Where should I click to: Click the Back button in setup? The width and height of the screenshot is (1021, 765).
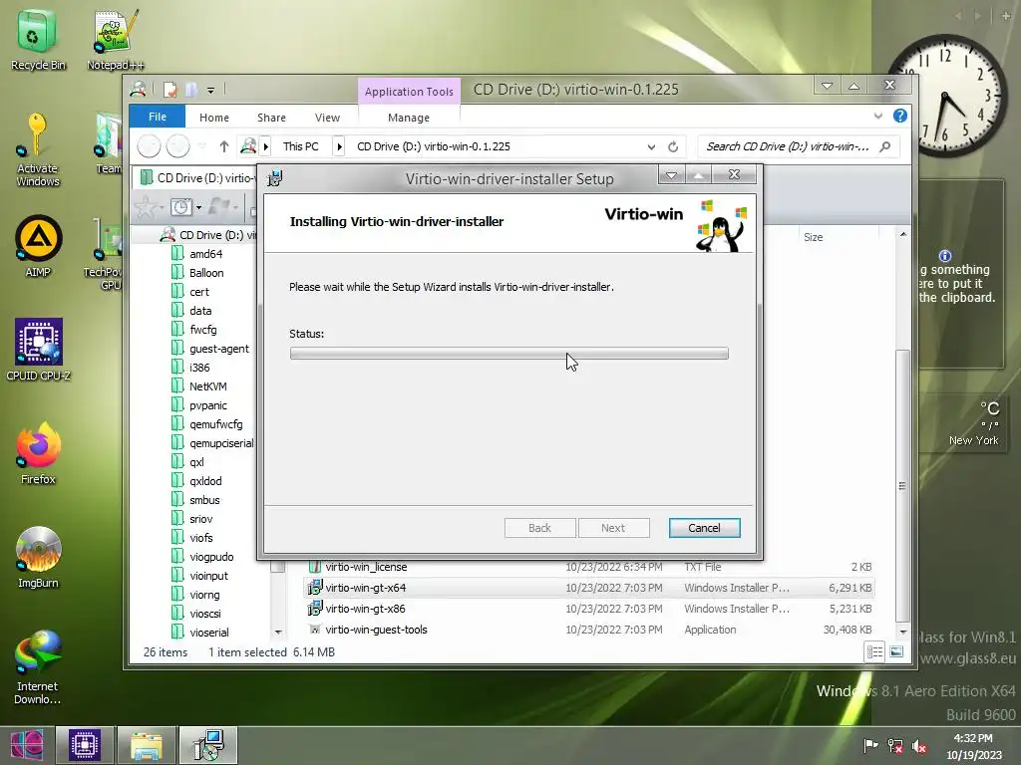[x=539, y=528]
